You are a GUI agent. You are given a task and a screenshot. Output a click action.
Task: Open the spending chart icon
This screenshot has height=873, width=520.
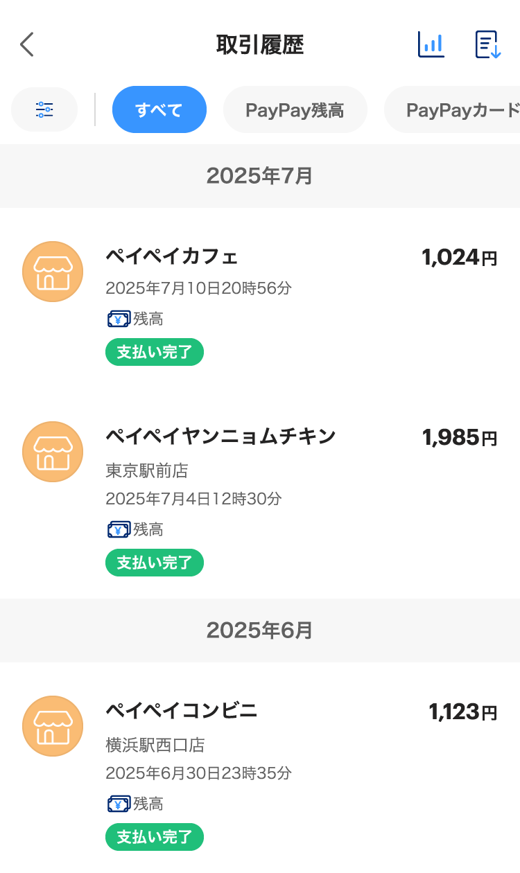point(431,44)
